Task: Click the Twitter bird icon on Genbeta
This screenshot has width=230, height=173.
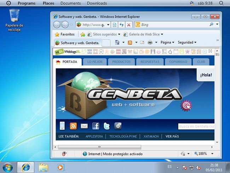Action: pyautogui.click(x=107, y=126)
